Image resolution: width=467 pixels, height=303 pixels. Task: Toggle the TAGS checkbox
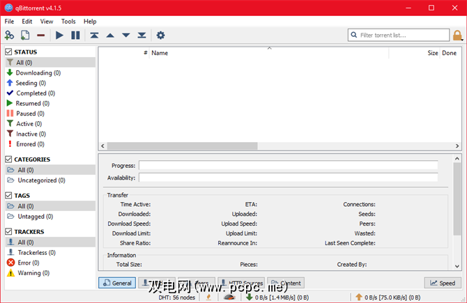click(x=8, y=195)
